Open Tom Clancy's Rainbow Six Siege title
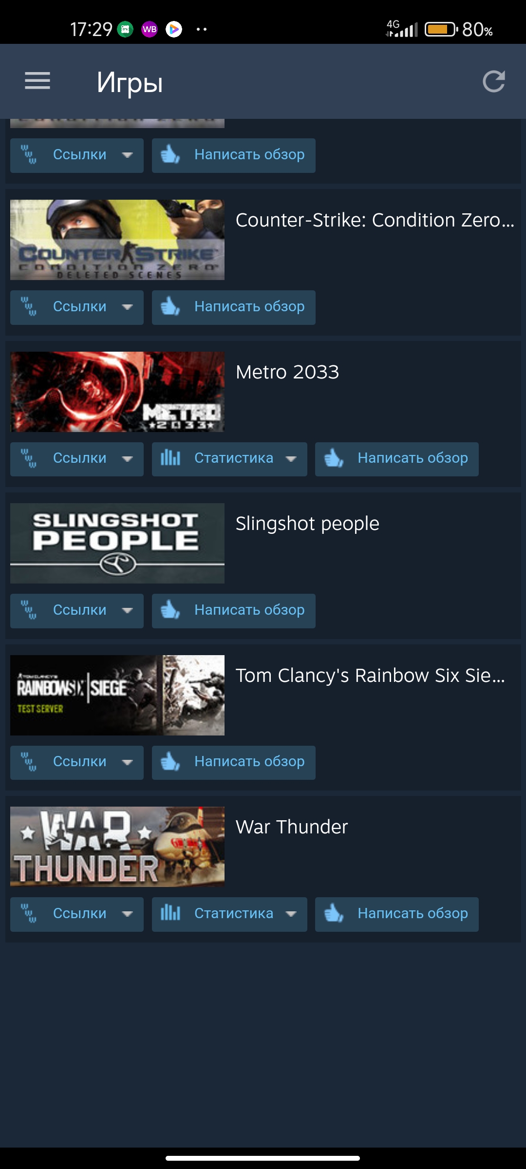Screen dimensions: 526x1169 (x=370, y=676)
